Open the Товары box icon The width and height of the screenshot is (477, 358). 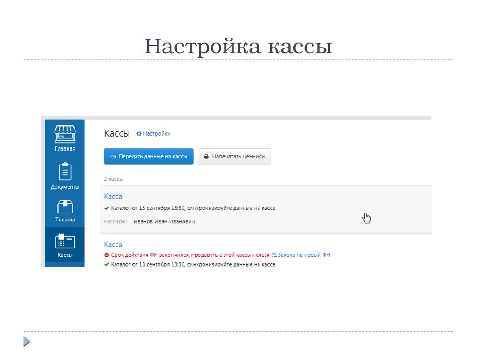coord(65,207)
